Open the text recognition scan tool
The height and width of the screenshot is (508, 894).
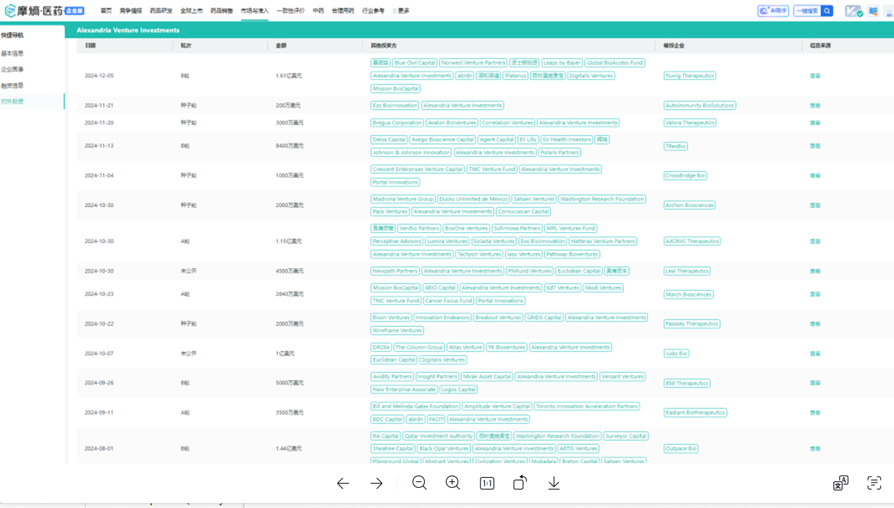tap(874, 483)
